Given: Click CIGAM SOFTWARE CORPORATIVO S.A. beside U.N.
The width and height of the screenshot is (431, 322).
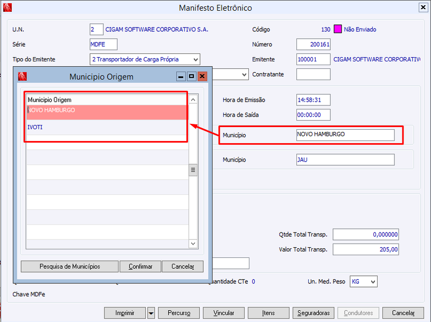Looking at the screenshot, I should tap(157, 30).
